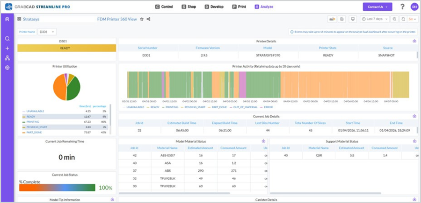Open the Stratasys dashboards link
The image size is (421, 203).
[31, 19]
